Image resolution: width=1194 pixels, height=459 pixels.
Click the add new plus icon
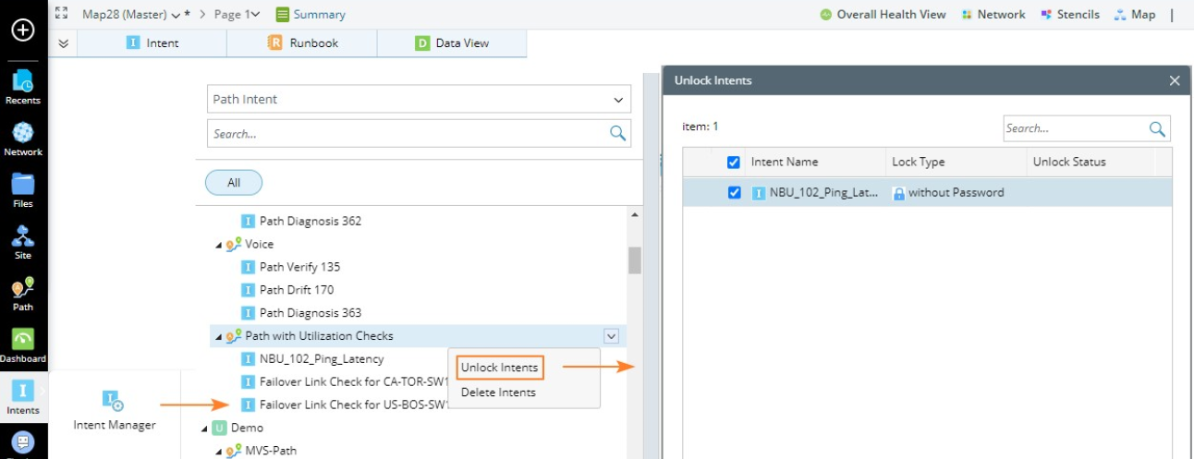pos(23,30)
